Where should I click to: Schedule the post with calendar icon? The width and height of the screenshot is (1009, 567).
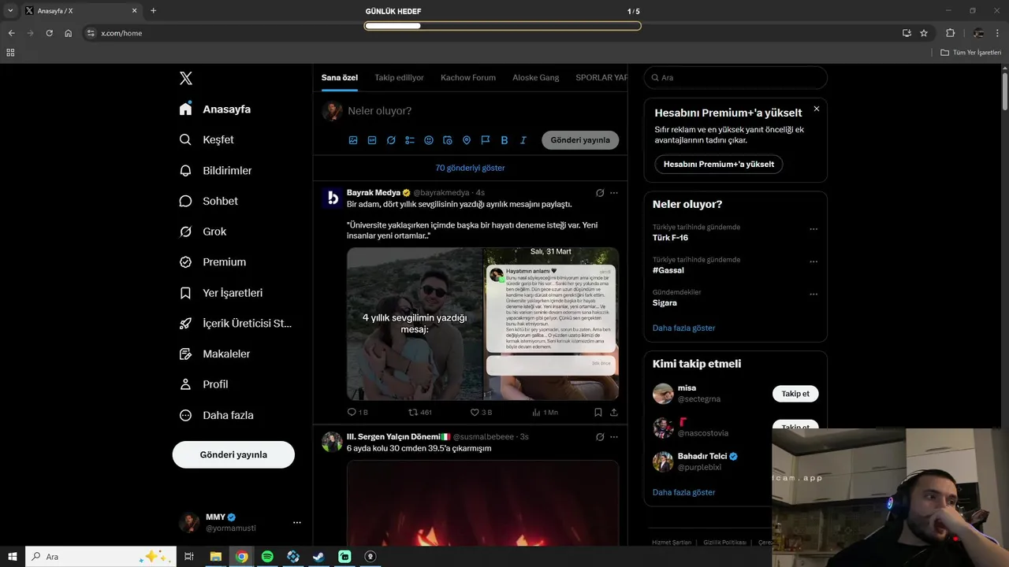pos(448,140)
